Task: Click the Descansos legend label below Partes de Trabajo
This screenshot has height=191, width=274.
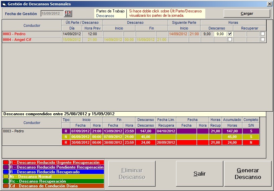Action: (x=105, y=16)
